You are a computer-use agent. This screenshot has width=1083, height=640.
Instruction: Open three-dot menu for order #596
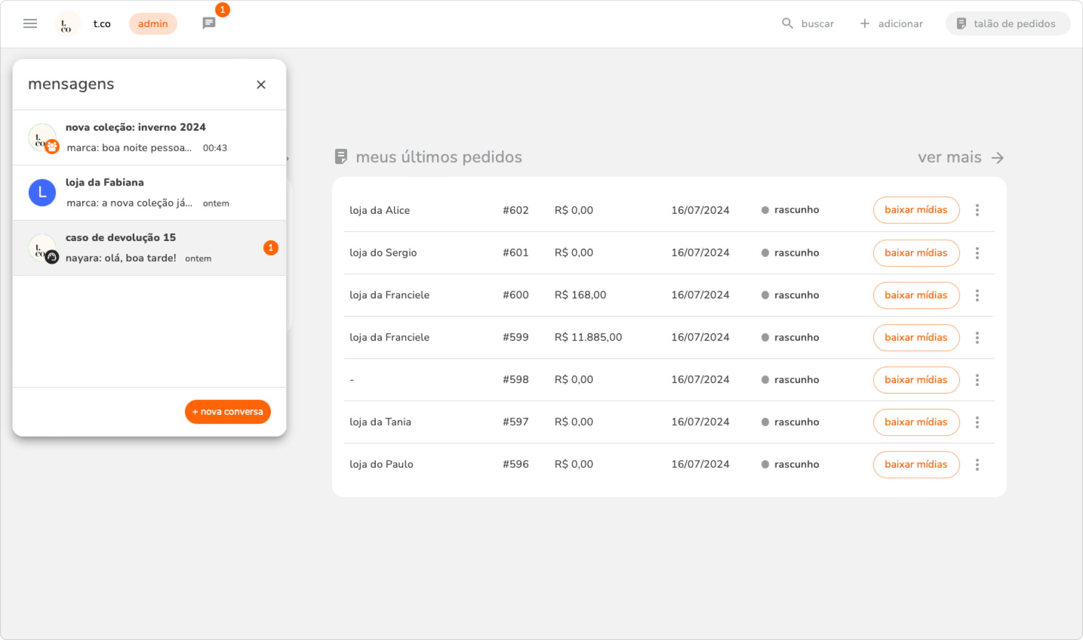[977, 465]
